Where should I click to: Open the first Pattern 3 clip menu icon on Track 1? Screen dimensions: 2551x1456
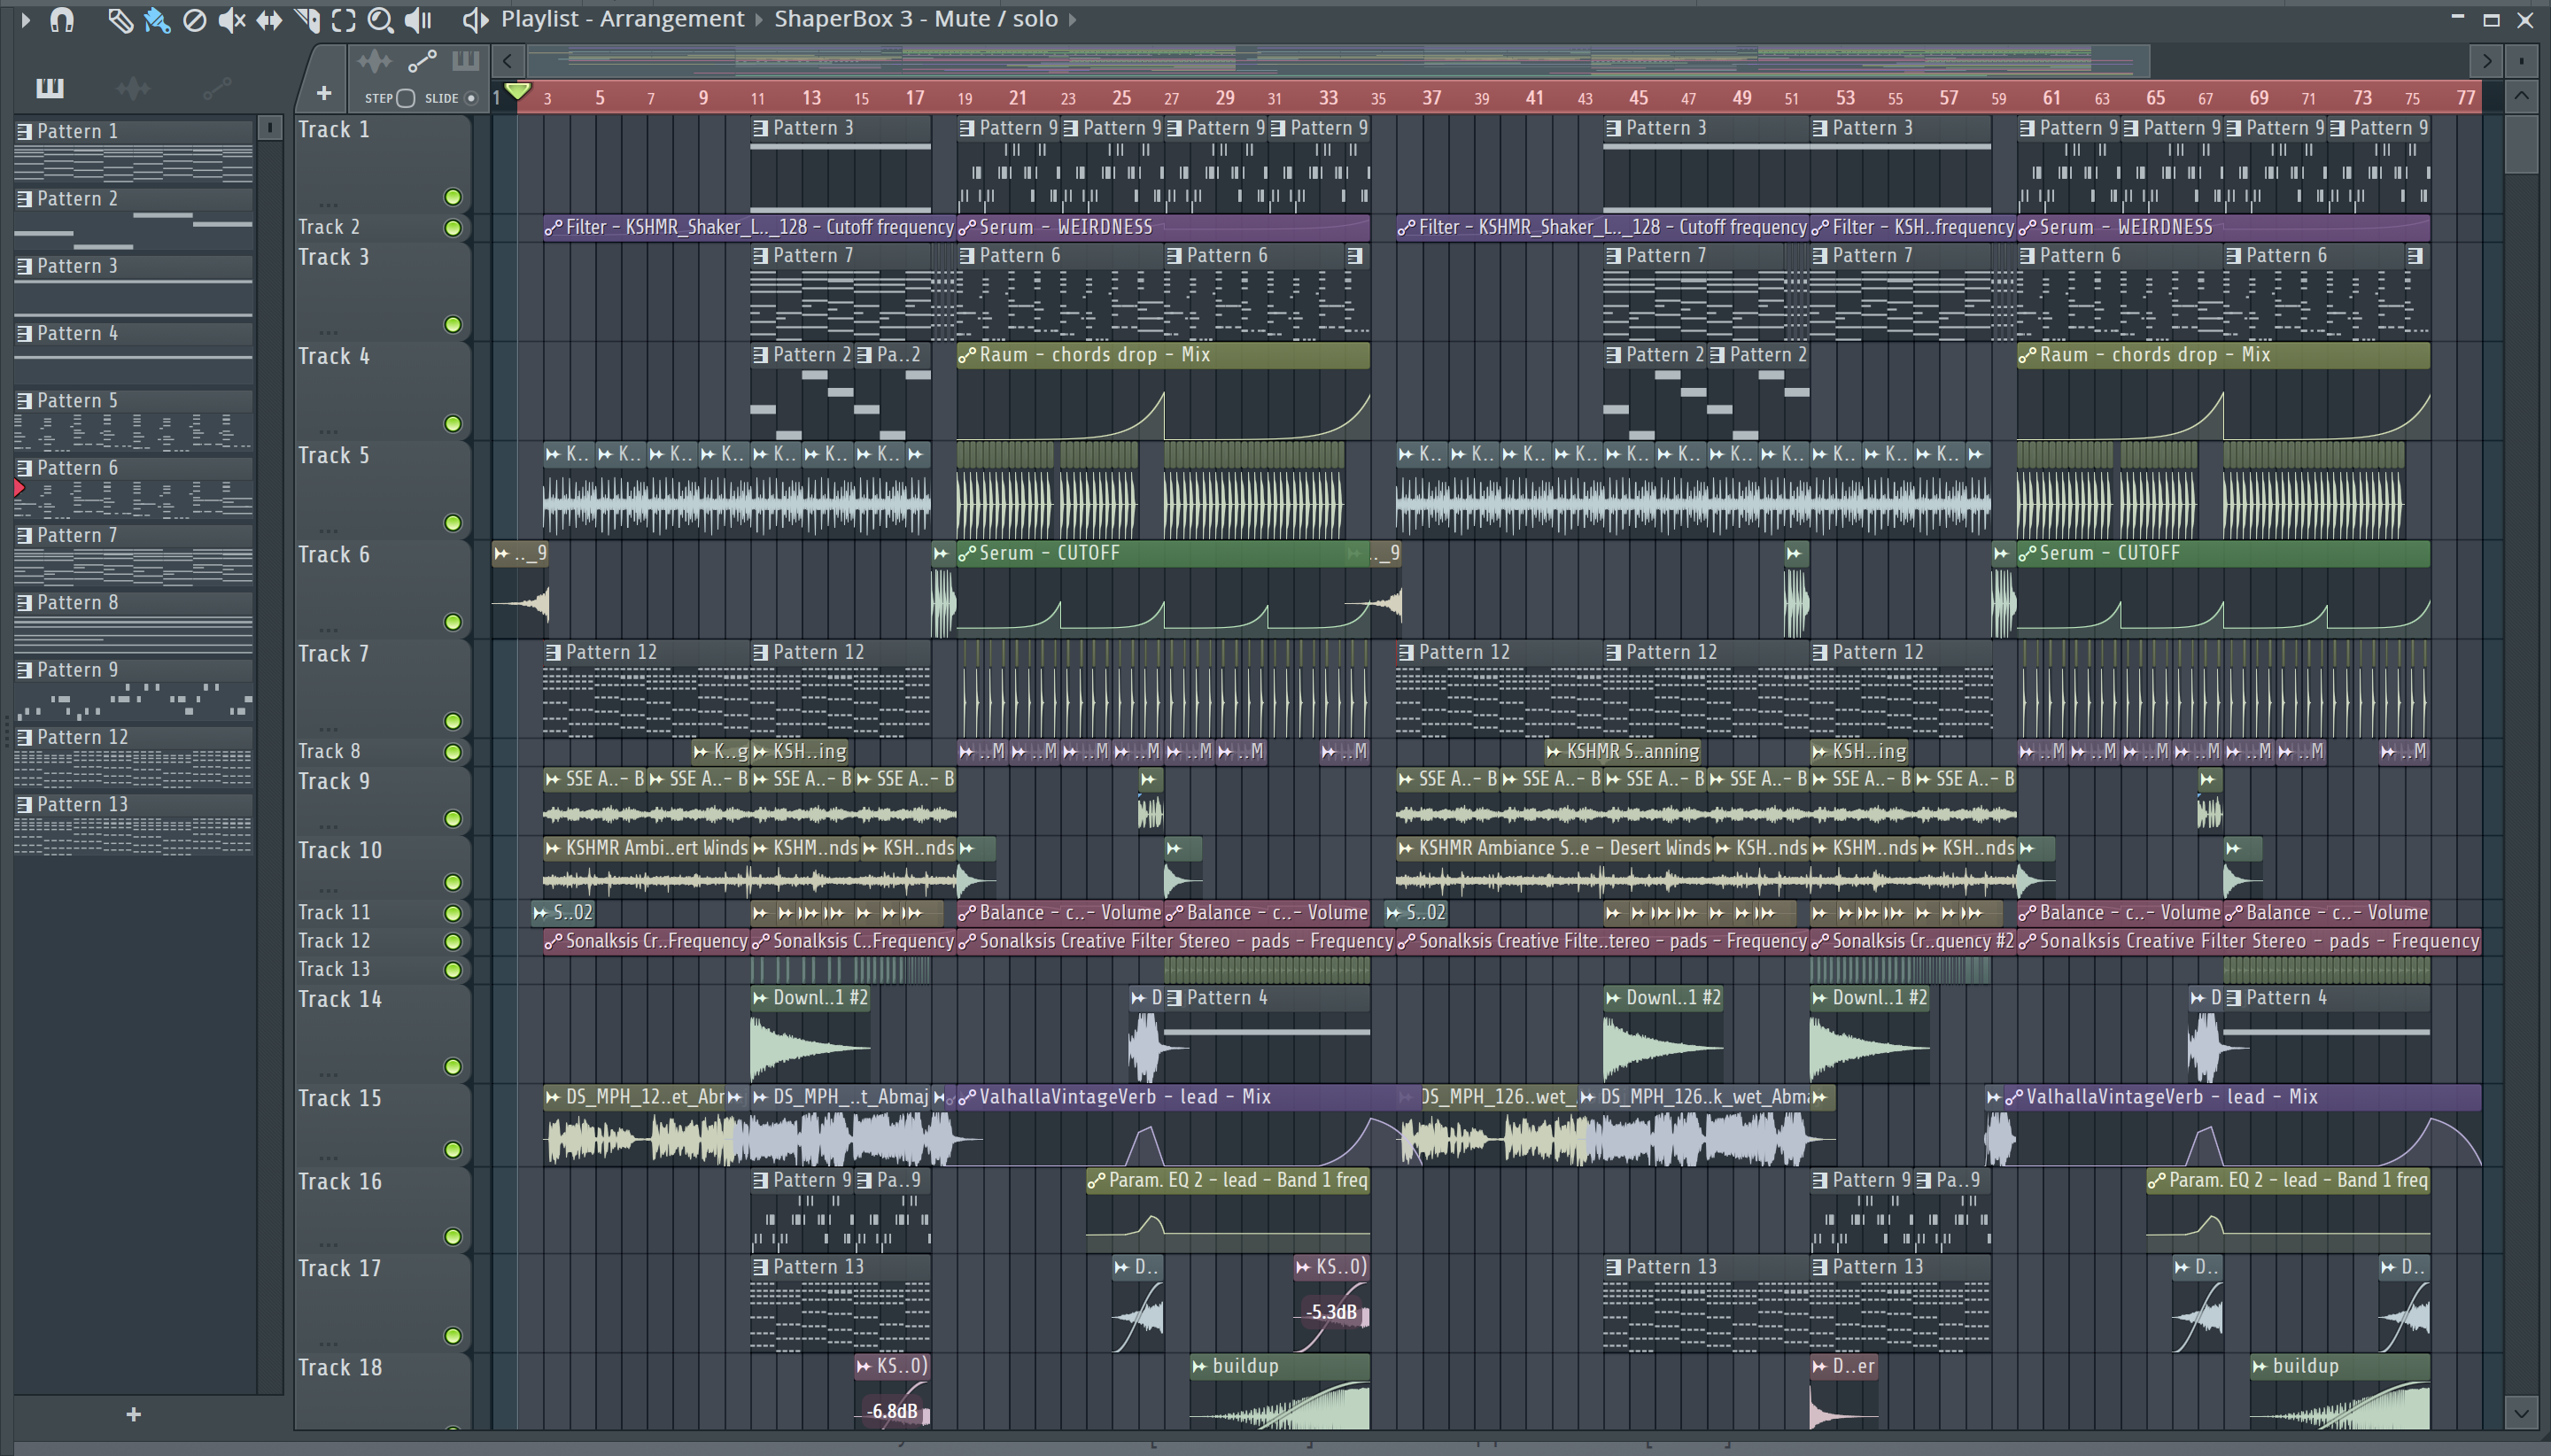pos(761,128)
